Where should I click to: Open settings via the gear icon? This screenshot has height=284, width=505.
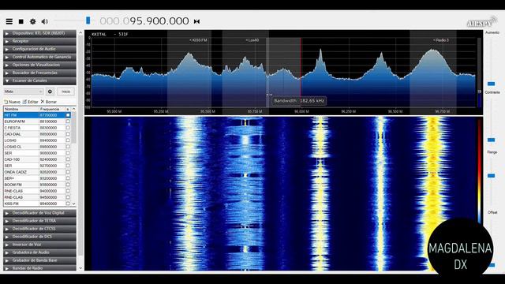pos(33,21)
